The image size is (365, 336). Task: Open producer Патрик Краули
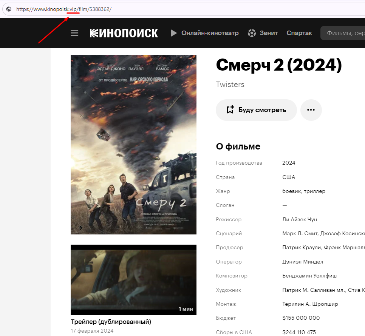(x=302, y=247)
